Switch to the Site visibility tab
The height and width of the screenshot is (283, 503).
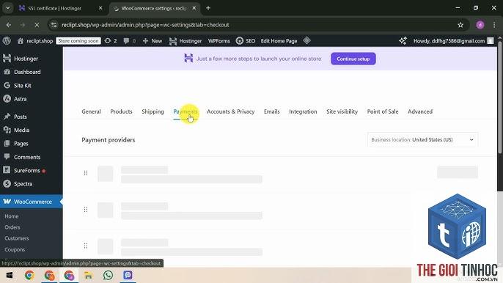[x=342, y=111]
